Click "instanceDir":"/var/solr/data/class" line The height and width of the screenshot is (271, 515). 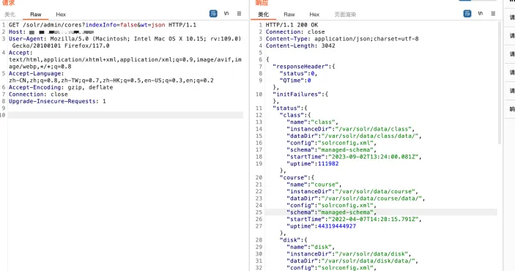point(350,129)
